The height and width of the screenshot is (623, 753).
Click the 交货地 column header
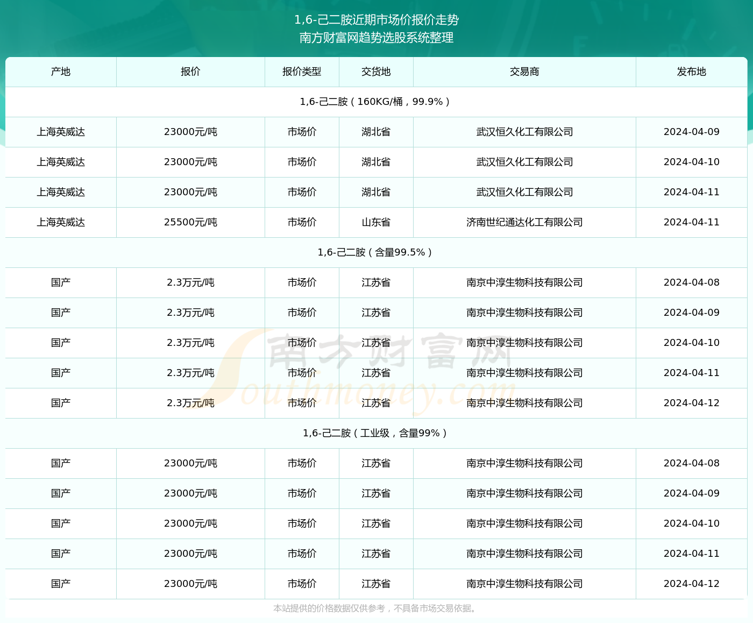376,72
